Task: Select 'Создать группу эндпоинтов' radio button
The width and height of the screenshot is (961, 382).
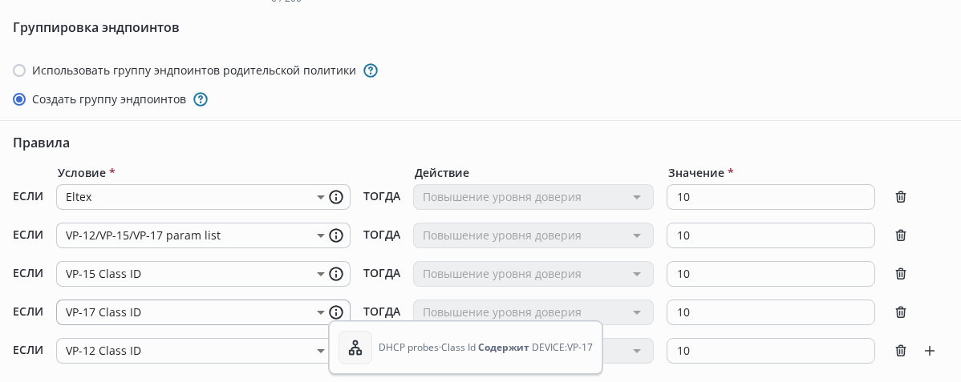Action: 19,99
